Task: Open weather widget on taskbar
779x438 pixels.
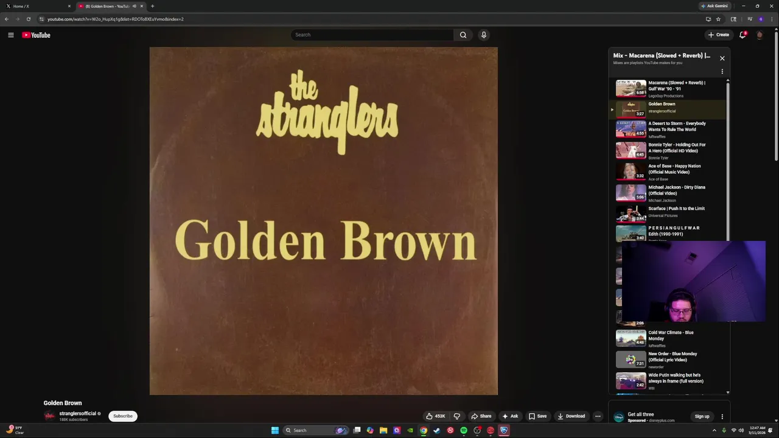Action: click(x=15, y=430)
